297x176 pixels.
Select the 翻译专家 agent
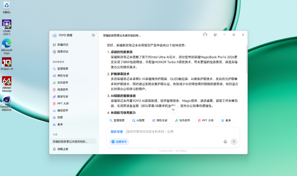pos(61,97)
